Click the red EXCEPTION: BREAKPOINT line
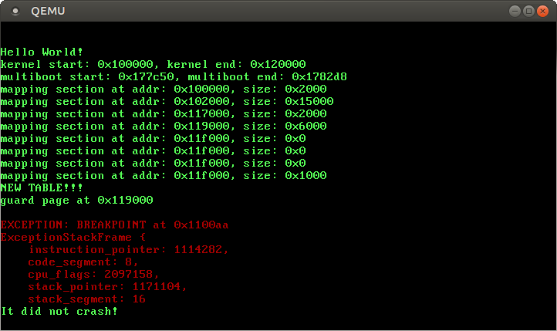The width and height of the screenshot is (557, 331). [x=114, y=225]
